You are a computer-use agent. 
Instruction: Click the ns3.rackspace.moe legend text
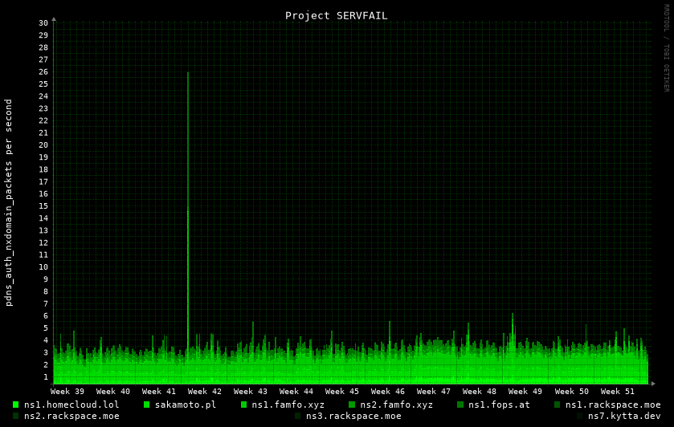pyautogui.click(x=353, y=416)
